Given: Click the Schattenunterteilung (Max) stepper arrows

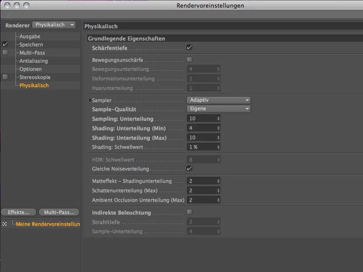Looking at the screenshot, I should click(218, 190).
